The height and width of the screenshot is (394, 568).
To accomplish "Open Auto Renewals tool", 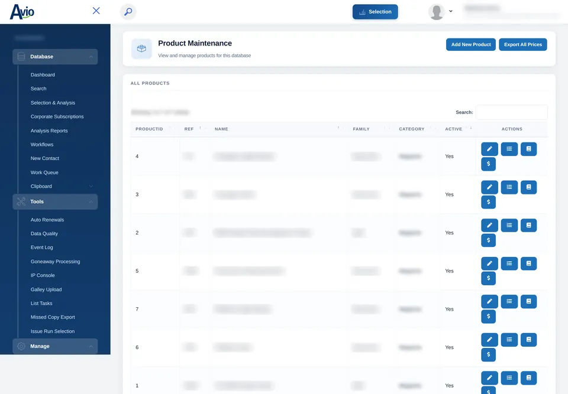I will tap(47, 220).
